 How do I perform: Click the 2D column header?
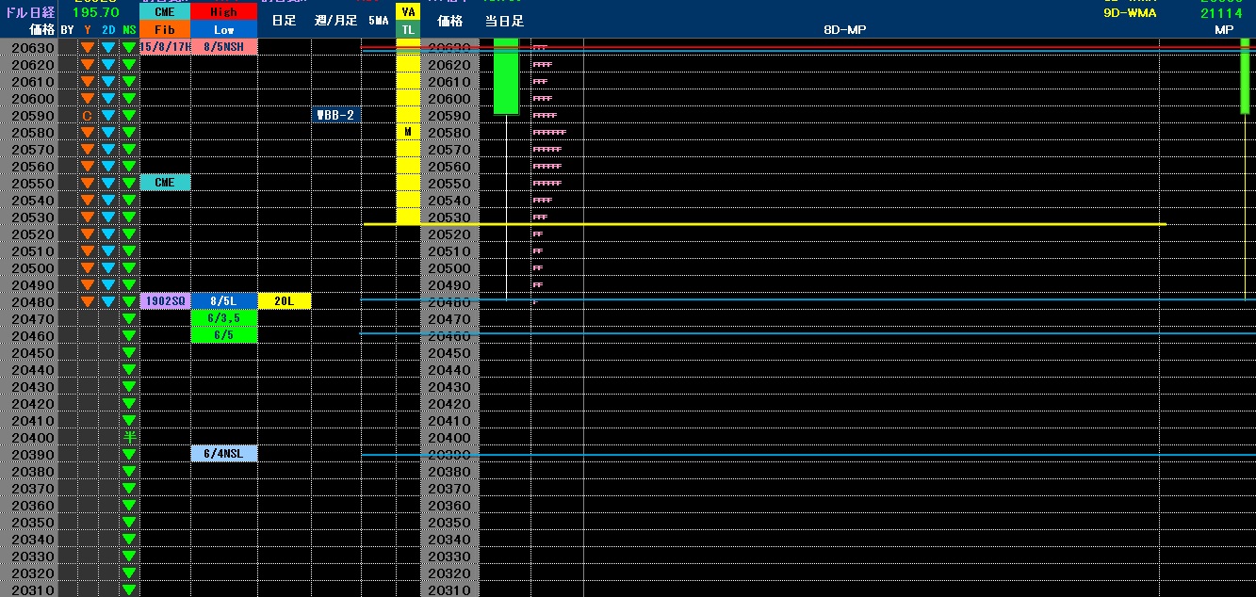[108, 30]
